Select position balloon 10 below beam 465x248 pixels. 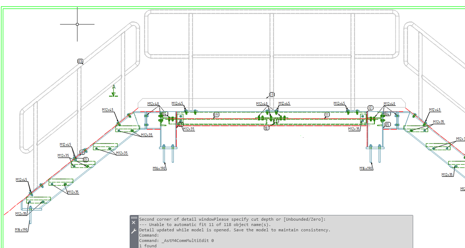(x=266, y=128)
